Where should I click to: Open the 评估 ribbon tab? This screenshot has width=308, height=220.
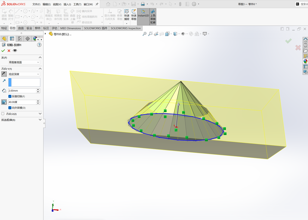pyautogui.click(x=54, y=28)
